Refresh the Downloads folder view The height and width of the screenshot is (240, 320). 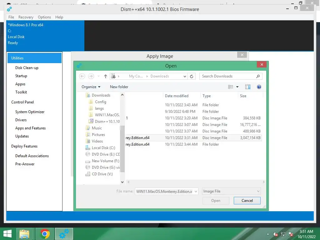pos(192,76)
